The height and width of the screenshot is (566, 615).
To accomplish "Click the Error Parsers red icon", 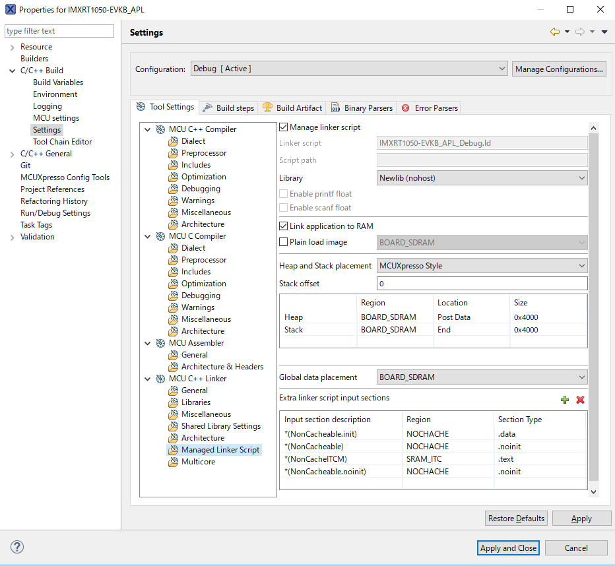I will click(406, 108).
